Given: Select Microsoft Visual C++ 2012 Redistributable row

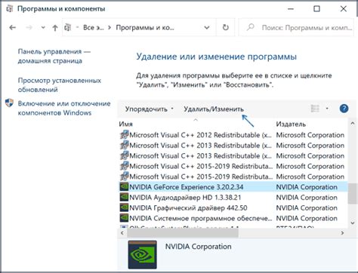Looking at the screenshot, I should click(x=233, y=135).
